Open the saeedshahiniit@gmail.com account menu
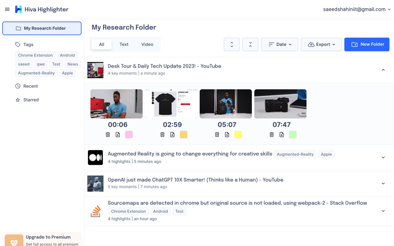 [x=357, y=9]
